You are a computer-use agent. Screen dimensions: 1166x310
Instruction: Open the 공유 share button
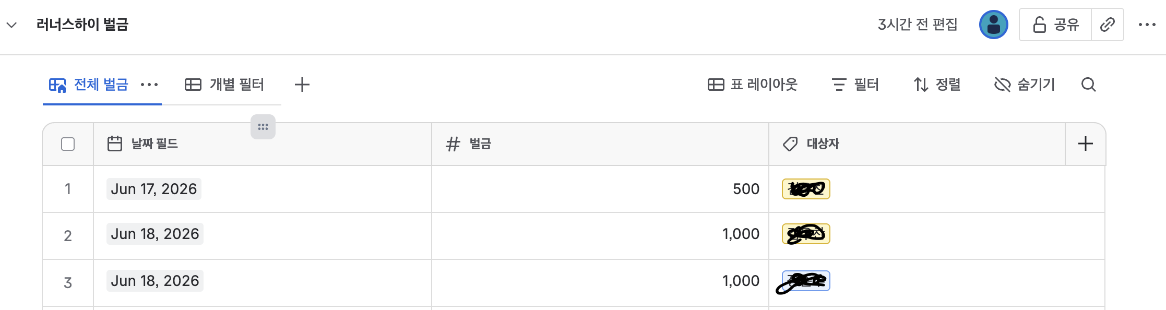click(1055, 25)
